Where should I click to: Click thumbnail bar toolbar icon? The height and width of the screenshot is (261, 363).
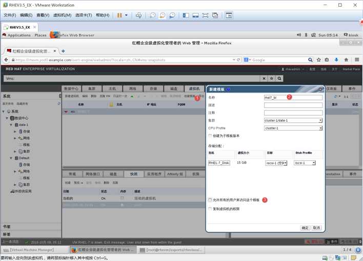196,15
